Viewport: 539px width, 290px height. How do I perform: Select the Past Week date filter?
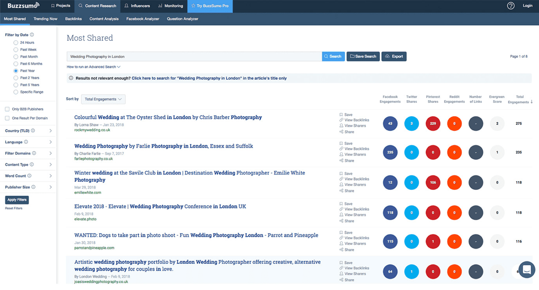point(16,50)
